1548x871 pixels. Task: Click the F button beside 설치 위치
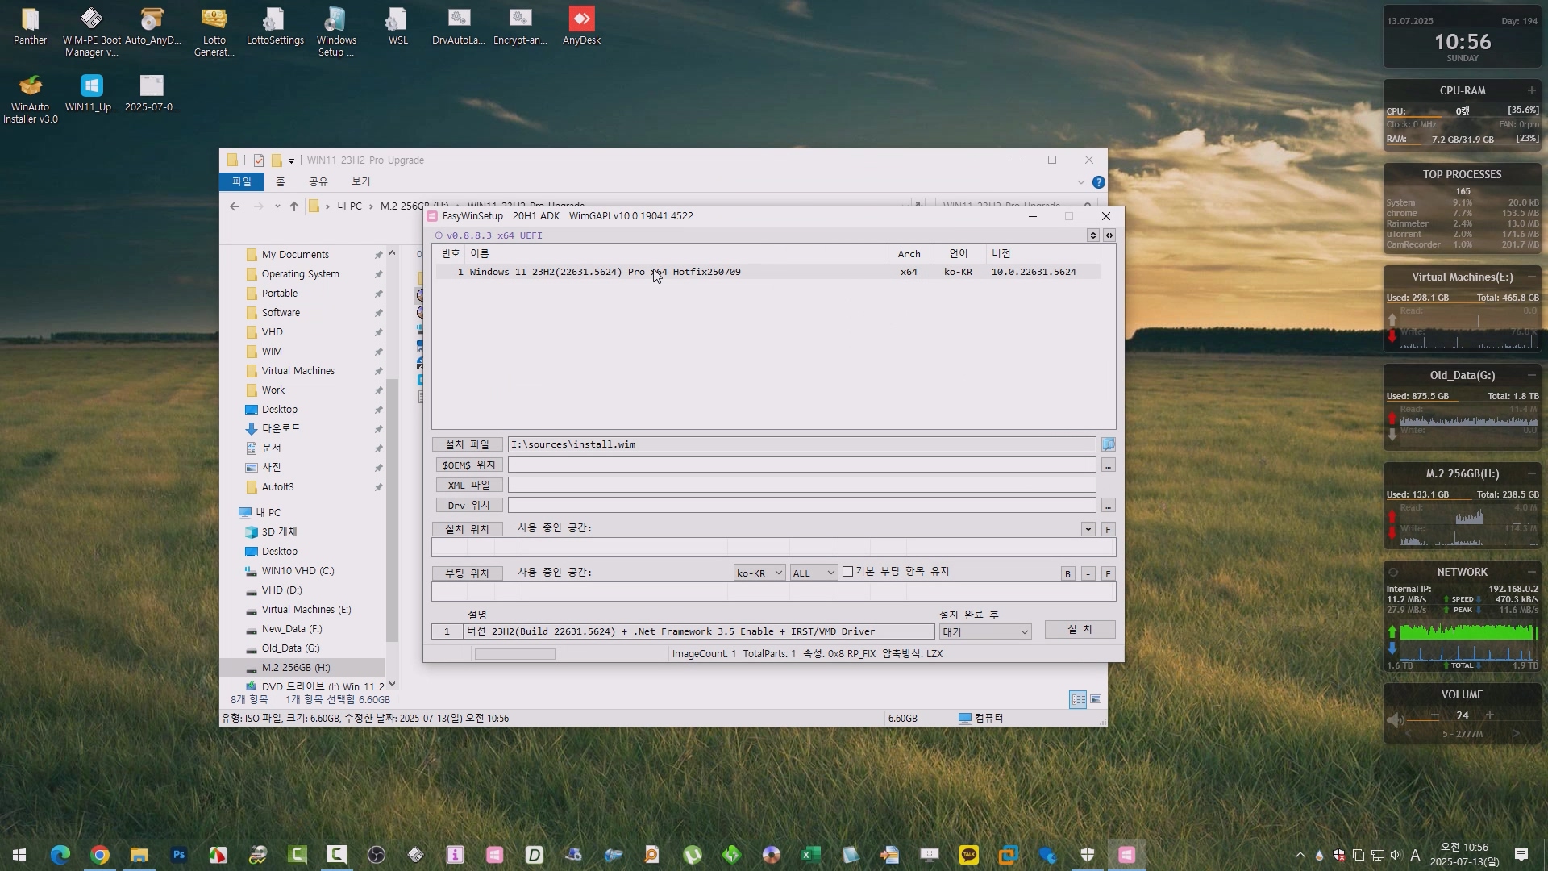point(1108,529)
